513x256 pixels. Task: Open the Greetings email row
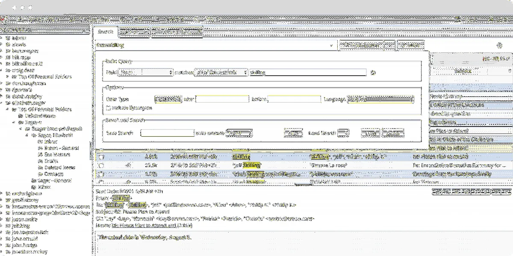click(x=303, y=174)
